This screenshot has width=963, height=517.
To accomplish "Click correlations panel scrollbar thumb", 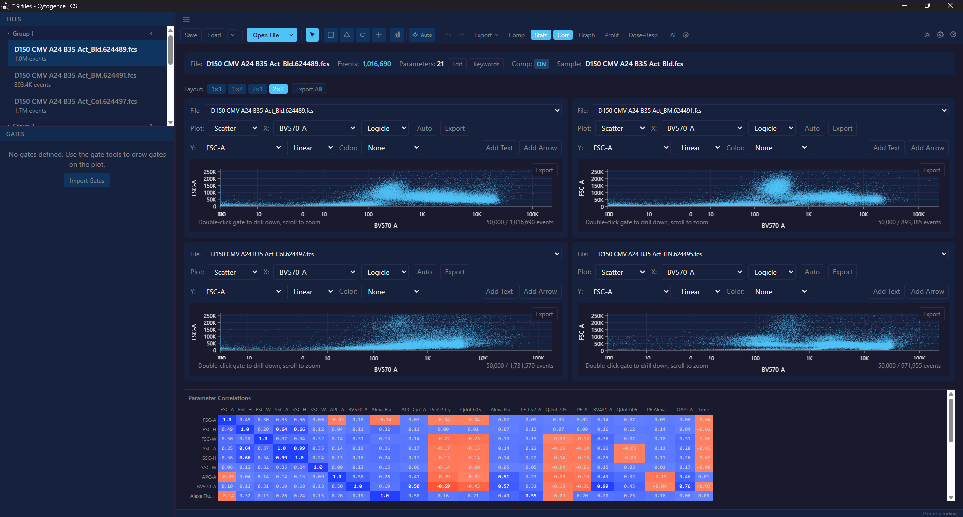I will [951, 421].
